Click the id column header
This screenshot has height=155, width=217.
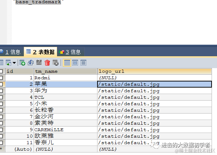coord(19,71)
